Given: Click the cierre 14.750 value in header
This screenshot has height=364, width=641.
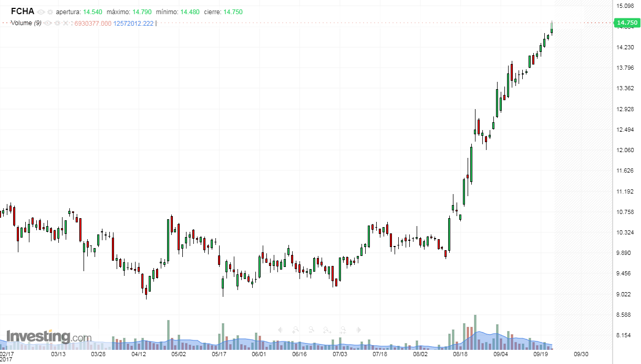Looking at the screenshot, I should pos(233,12).
